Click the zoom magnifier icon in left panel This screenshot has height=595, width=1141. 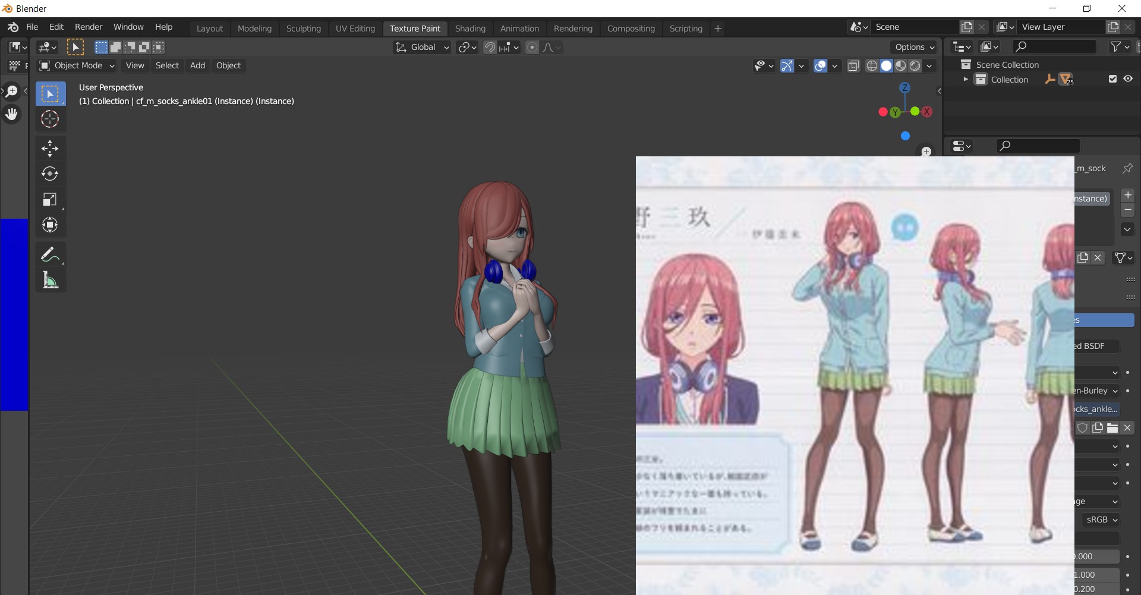pos(11,91)
